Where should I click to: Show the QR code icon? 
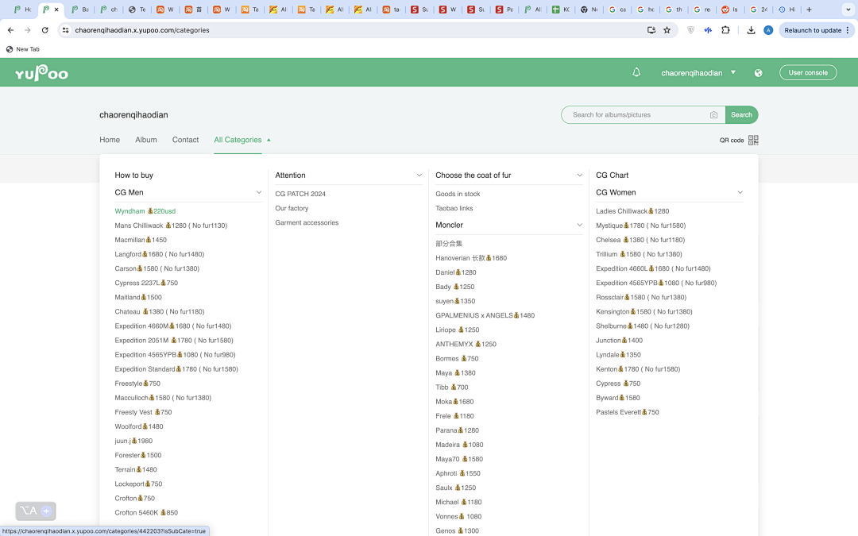[x=753, y=140]
